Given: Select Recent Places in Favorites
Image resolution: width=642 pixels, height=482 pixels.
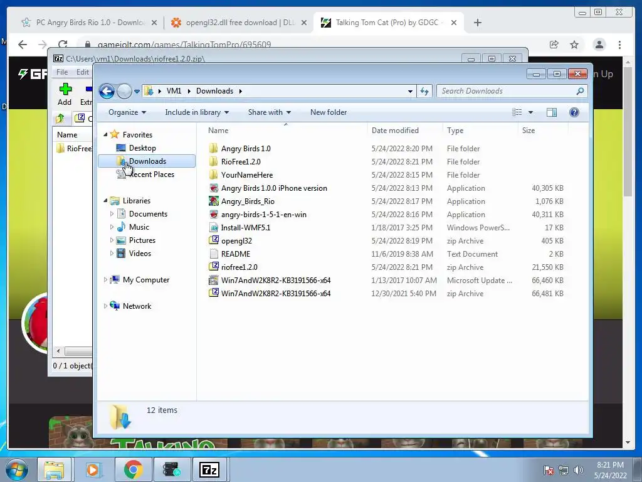Looking at the screenshot, I should 152,174.
